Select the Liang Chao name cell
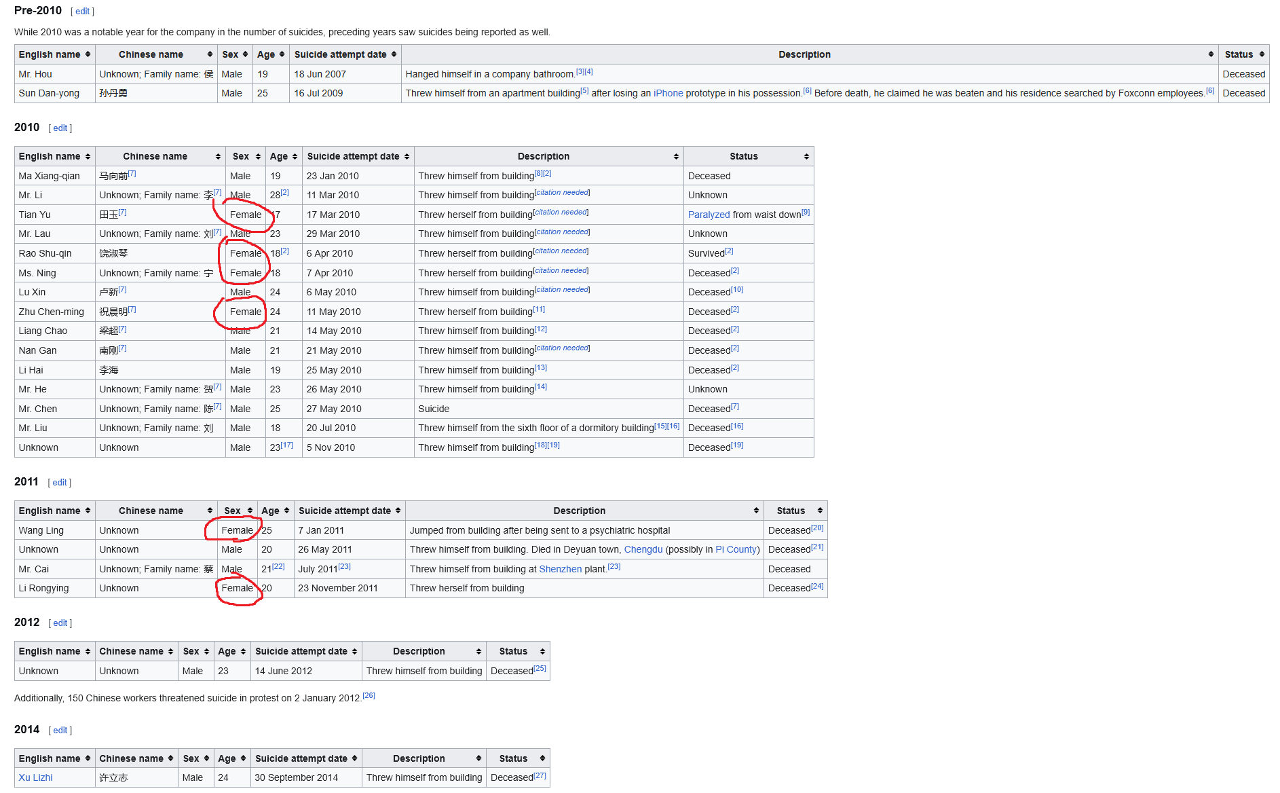1280x793 pixels. click(55, 331)
